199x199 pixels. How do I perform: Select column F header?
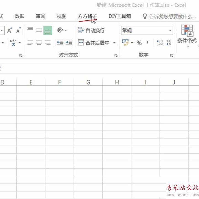pyautogui.click(x=59, y=82)
